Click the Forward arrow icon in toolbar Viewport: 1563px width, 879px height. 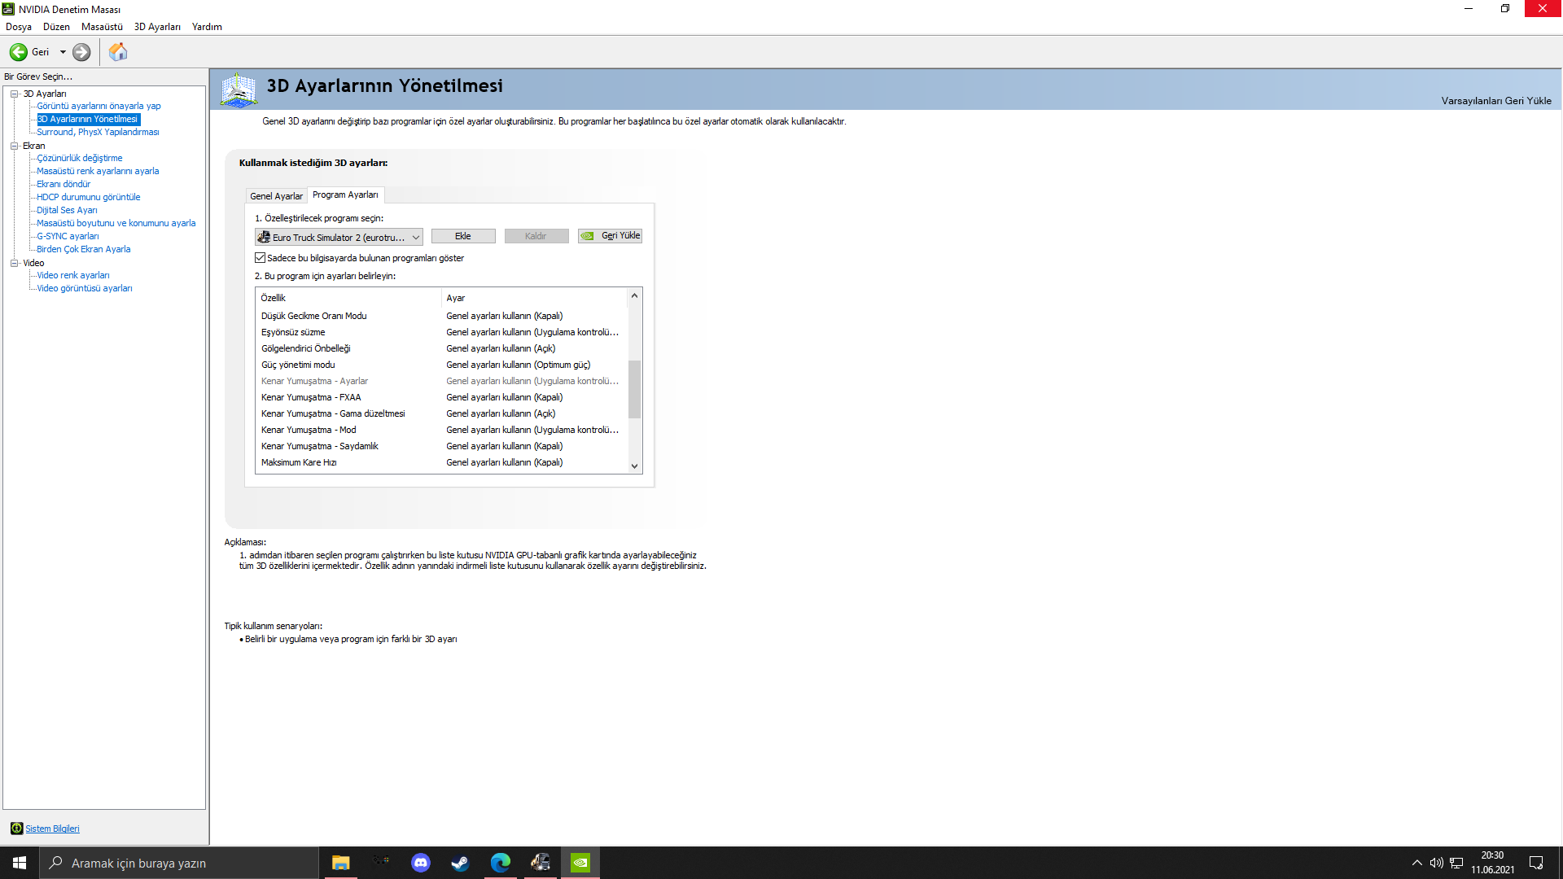(81, 52)
